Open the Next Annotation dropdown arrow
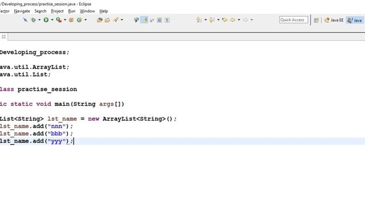This screenshot has width=365, height=205. pyautogui.click(x=205, y=20)
